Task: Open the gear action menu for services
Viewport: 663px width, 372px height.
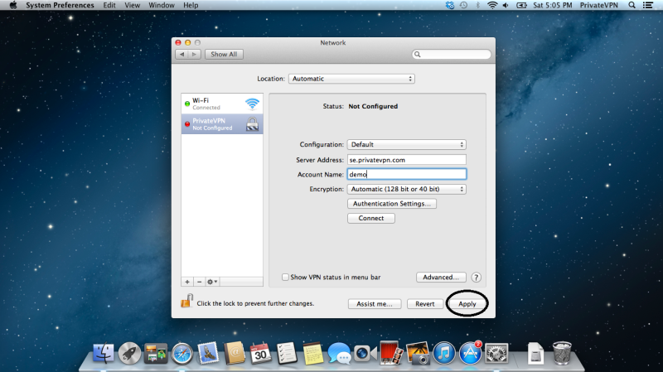Action: 213,282
